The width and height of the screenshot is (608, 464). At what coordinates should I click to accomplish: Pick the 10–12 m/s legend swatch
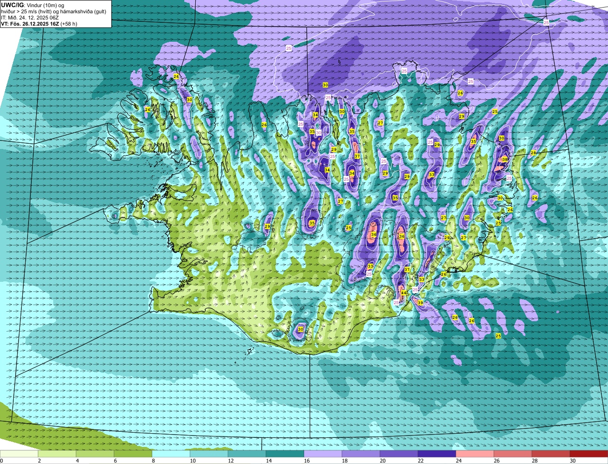209,454
